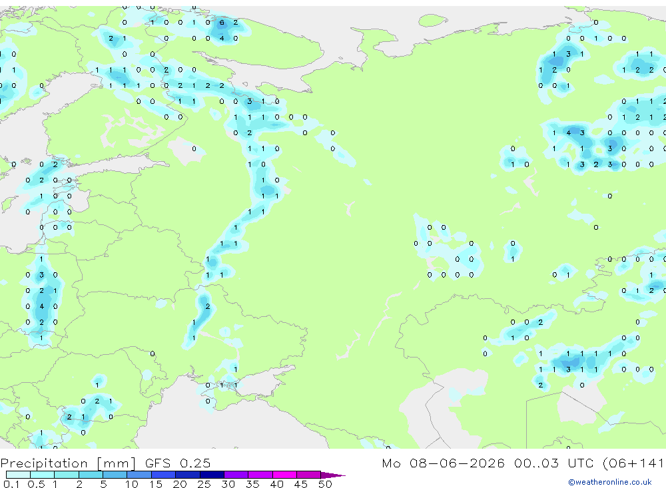Click the '40' legend scale label

coord(276,484)
